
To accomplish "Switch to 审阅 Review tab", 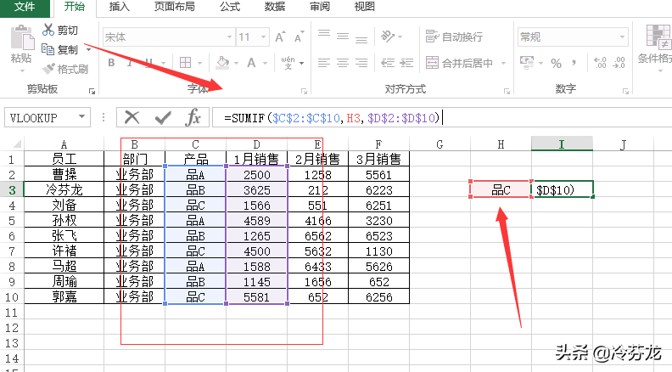I will [x=320, y=7].
